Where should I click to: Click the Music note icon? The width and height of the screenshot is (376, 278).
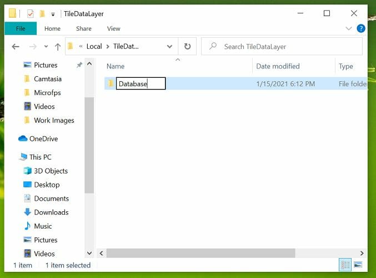pos(27,226)
